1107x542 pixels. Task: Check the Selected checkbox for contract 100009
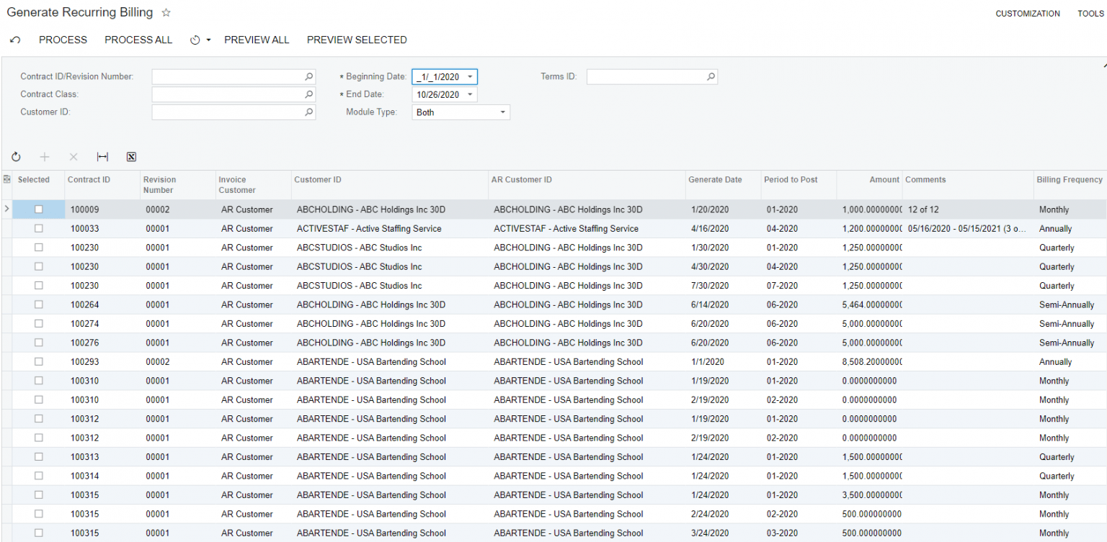39,209
